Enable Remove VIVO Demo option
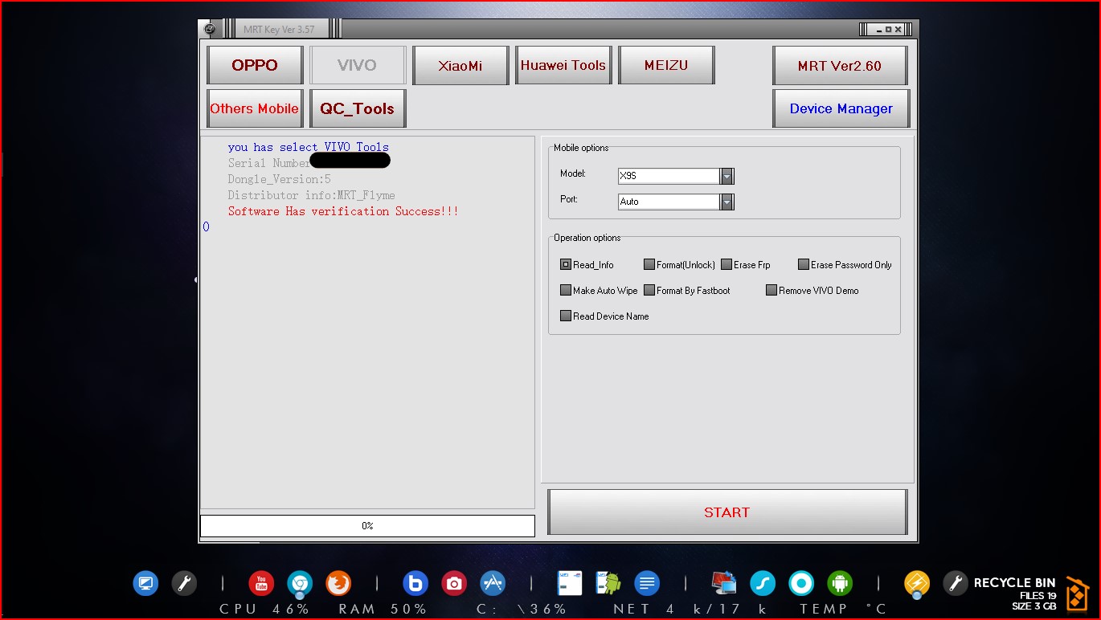 pos(772,290)
